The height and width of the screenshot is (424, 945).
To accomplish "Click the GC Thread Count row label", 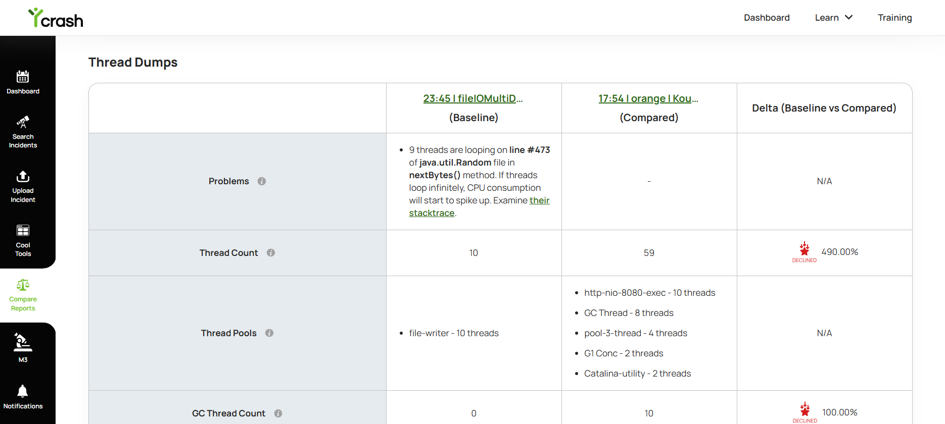I will [228, 413].
